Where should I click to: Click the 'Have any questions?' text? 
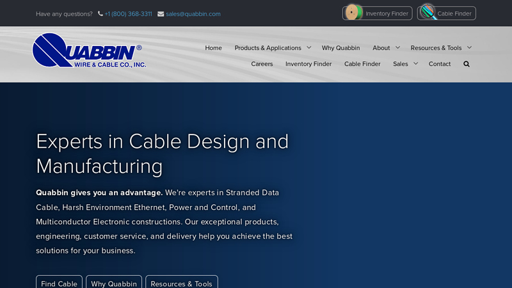pyautogui.click(x=65, y=14)
